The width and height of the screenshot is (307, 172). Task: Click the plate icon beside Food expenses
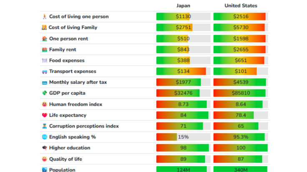point(44,61)
